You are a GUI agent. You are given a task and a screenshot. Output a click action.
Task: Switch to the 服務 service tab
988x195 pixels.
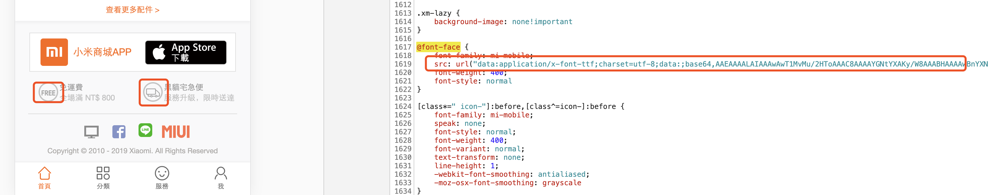pos(162,178)
